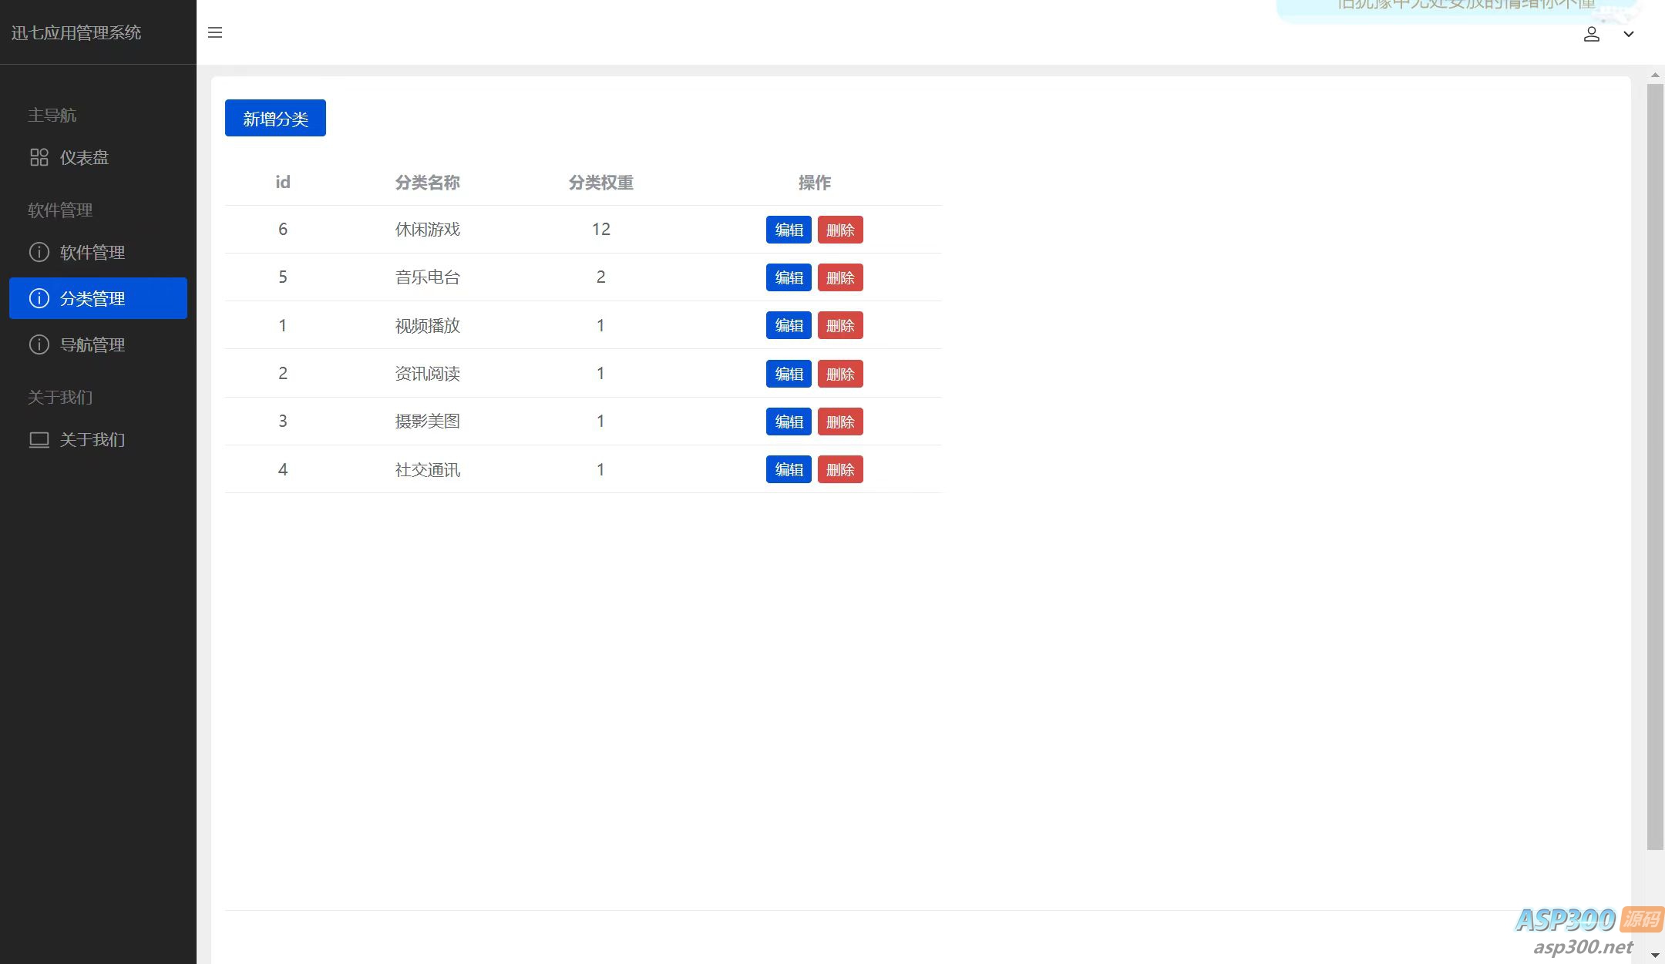Click the 导航管理 info icon

tap(39, 344)
